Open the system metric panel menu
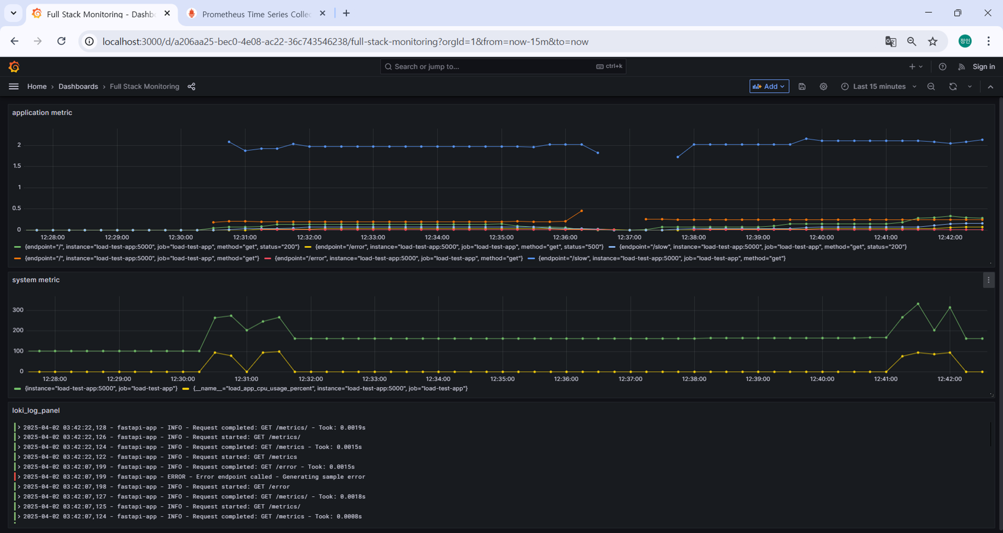The width and height of the screenshot is (1003, 533). click(988, 280)
